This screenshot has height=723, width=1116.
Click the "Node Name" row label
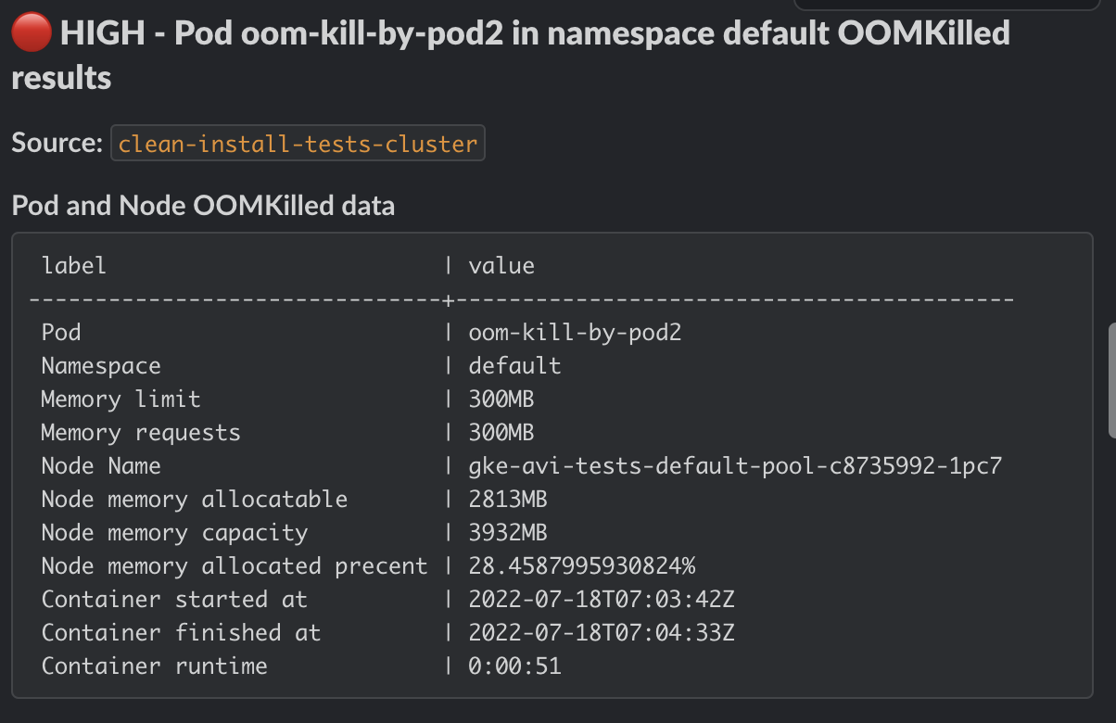(x=101, y=466)
